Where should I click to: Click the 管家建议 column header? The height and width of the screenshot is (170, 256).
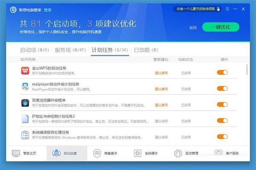(161, 59)
